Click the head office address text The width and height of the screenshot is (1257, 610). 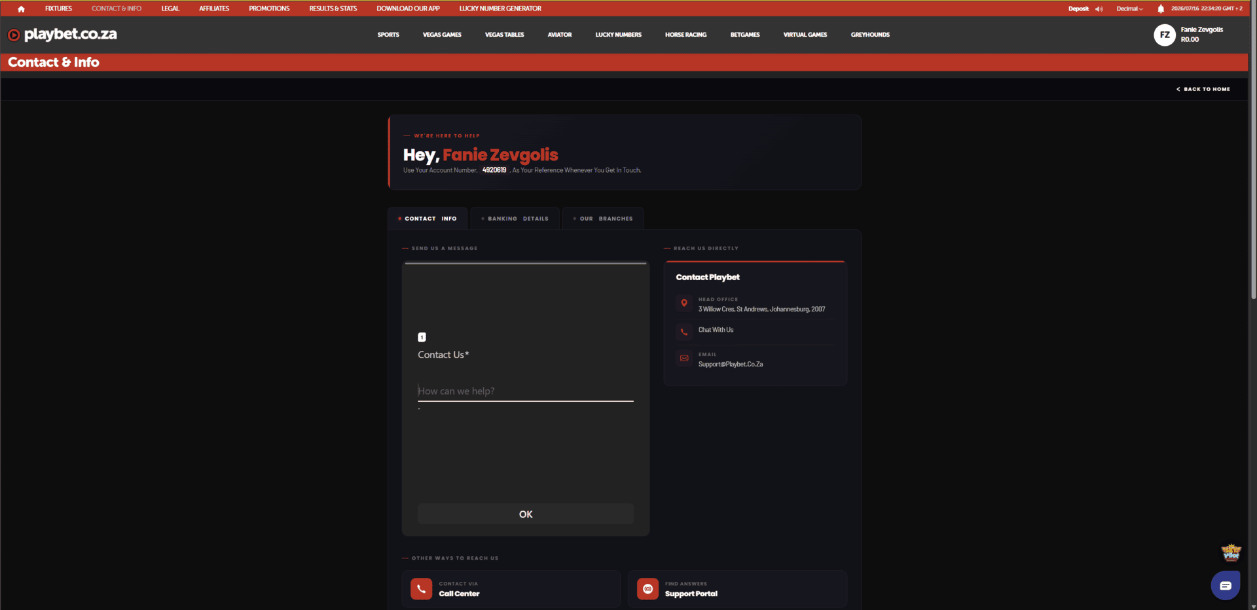pyautogui.click(x=761, y=309)
